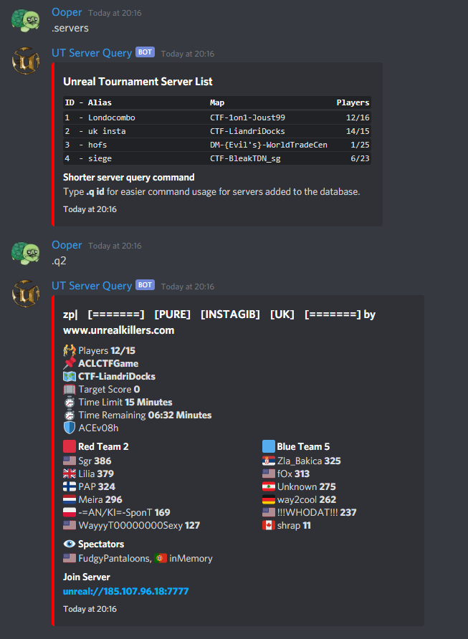The width and height of the screenshot is (468, 639).
Task: Open the unreal://185.107.96.18:7777 join link
Action: (125, 591)
